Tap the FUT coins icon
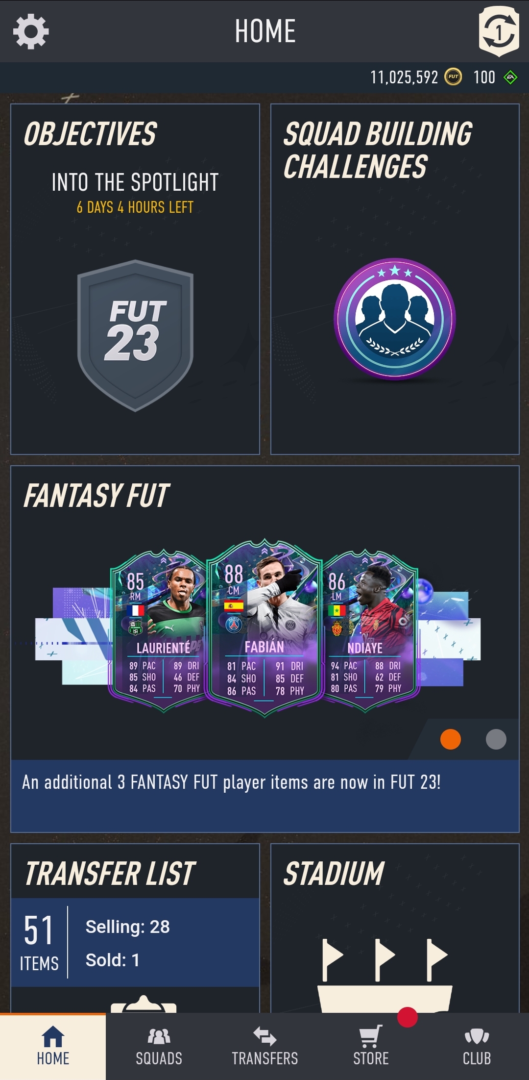Screen dimensions: 529x1080 tap(453, 77)
